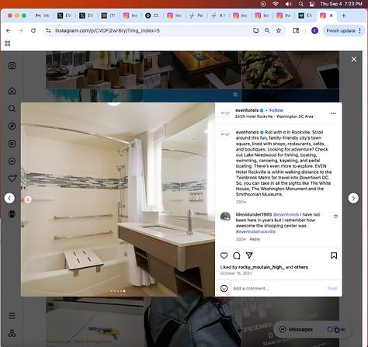Like lilevidunder1985's comment

(335, 217)
